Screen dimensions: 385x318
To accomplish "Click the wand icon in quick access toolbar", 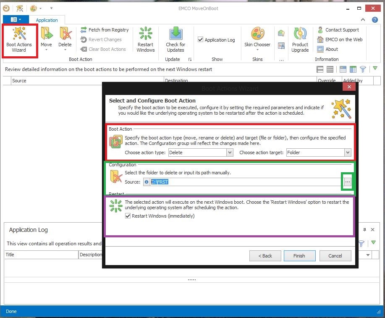I will [20, 8].
